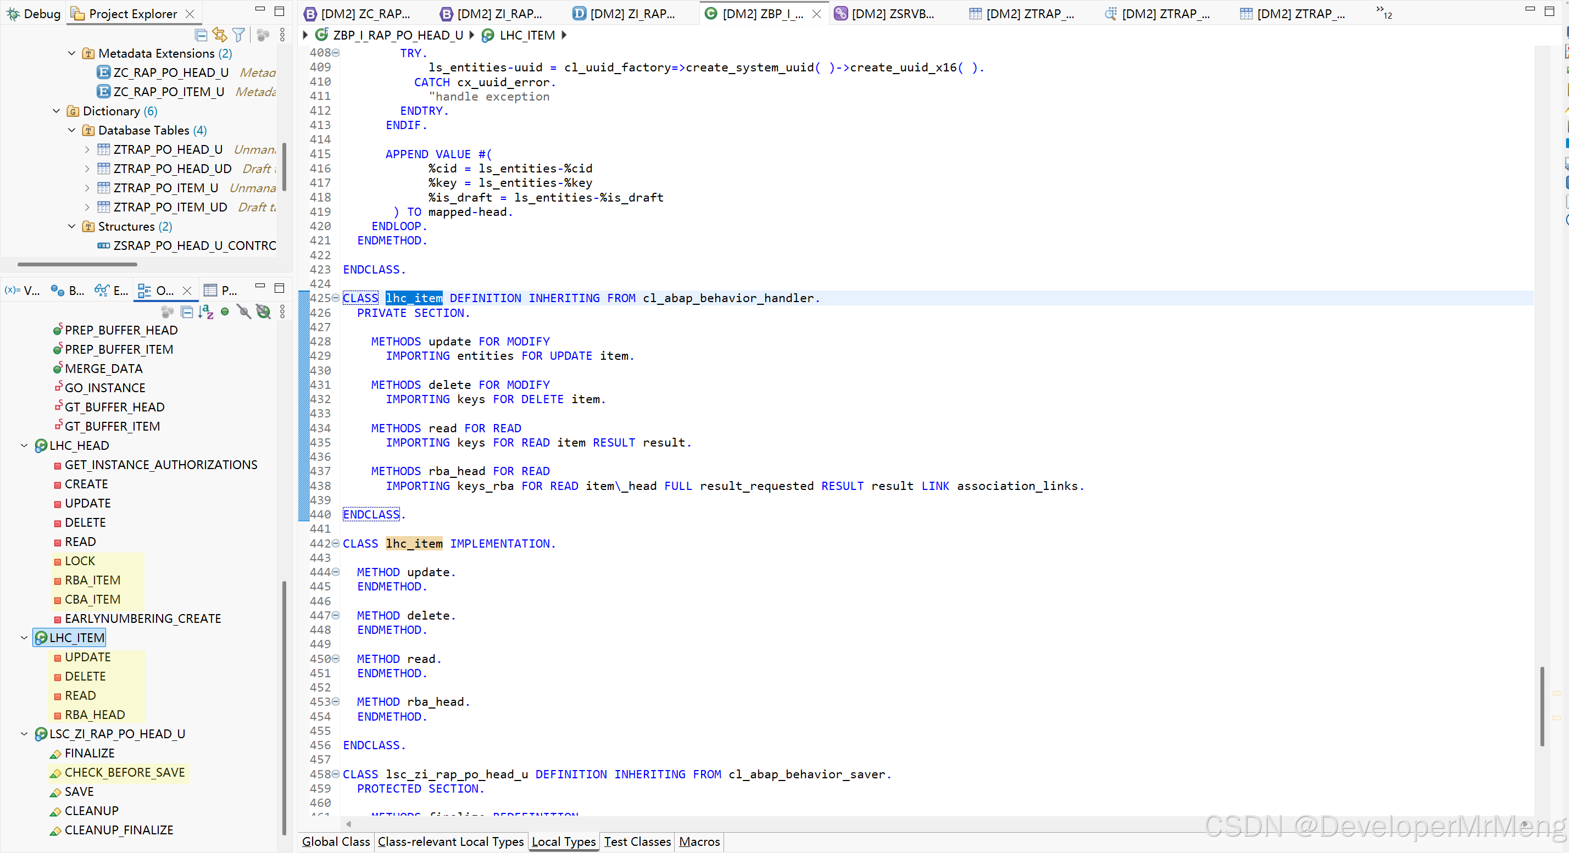Open the Outline view three-dot menu
1569x853 pixels.
point(282,313)
